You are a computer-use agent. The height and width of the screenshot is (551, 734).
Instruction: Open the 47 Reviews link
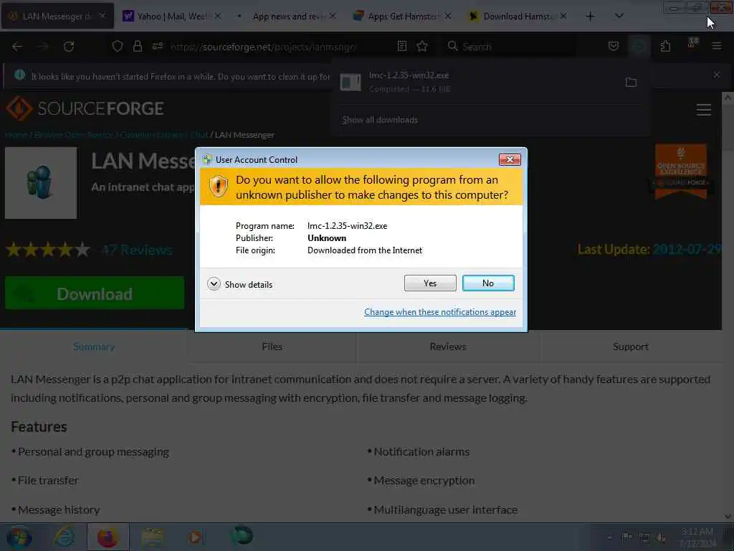pyautogui.click(x=137, y=250)
